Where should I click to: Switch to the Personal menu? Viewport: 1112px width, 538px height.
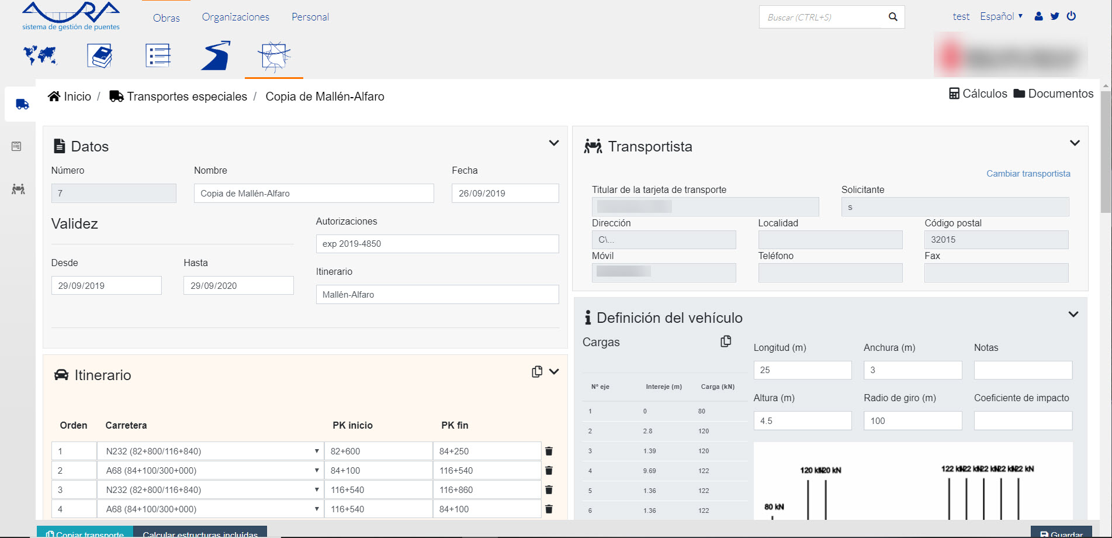(310, 17)
